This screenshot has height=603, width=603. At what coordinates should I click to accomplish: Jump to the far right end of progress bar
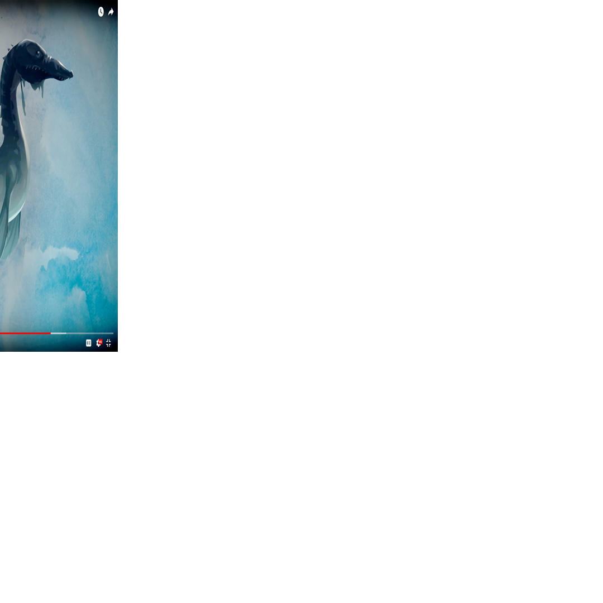(x=113, y=333)
